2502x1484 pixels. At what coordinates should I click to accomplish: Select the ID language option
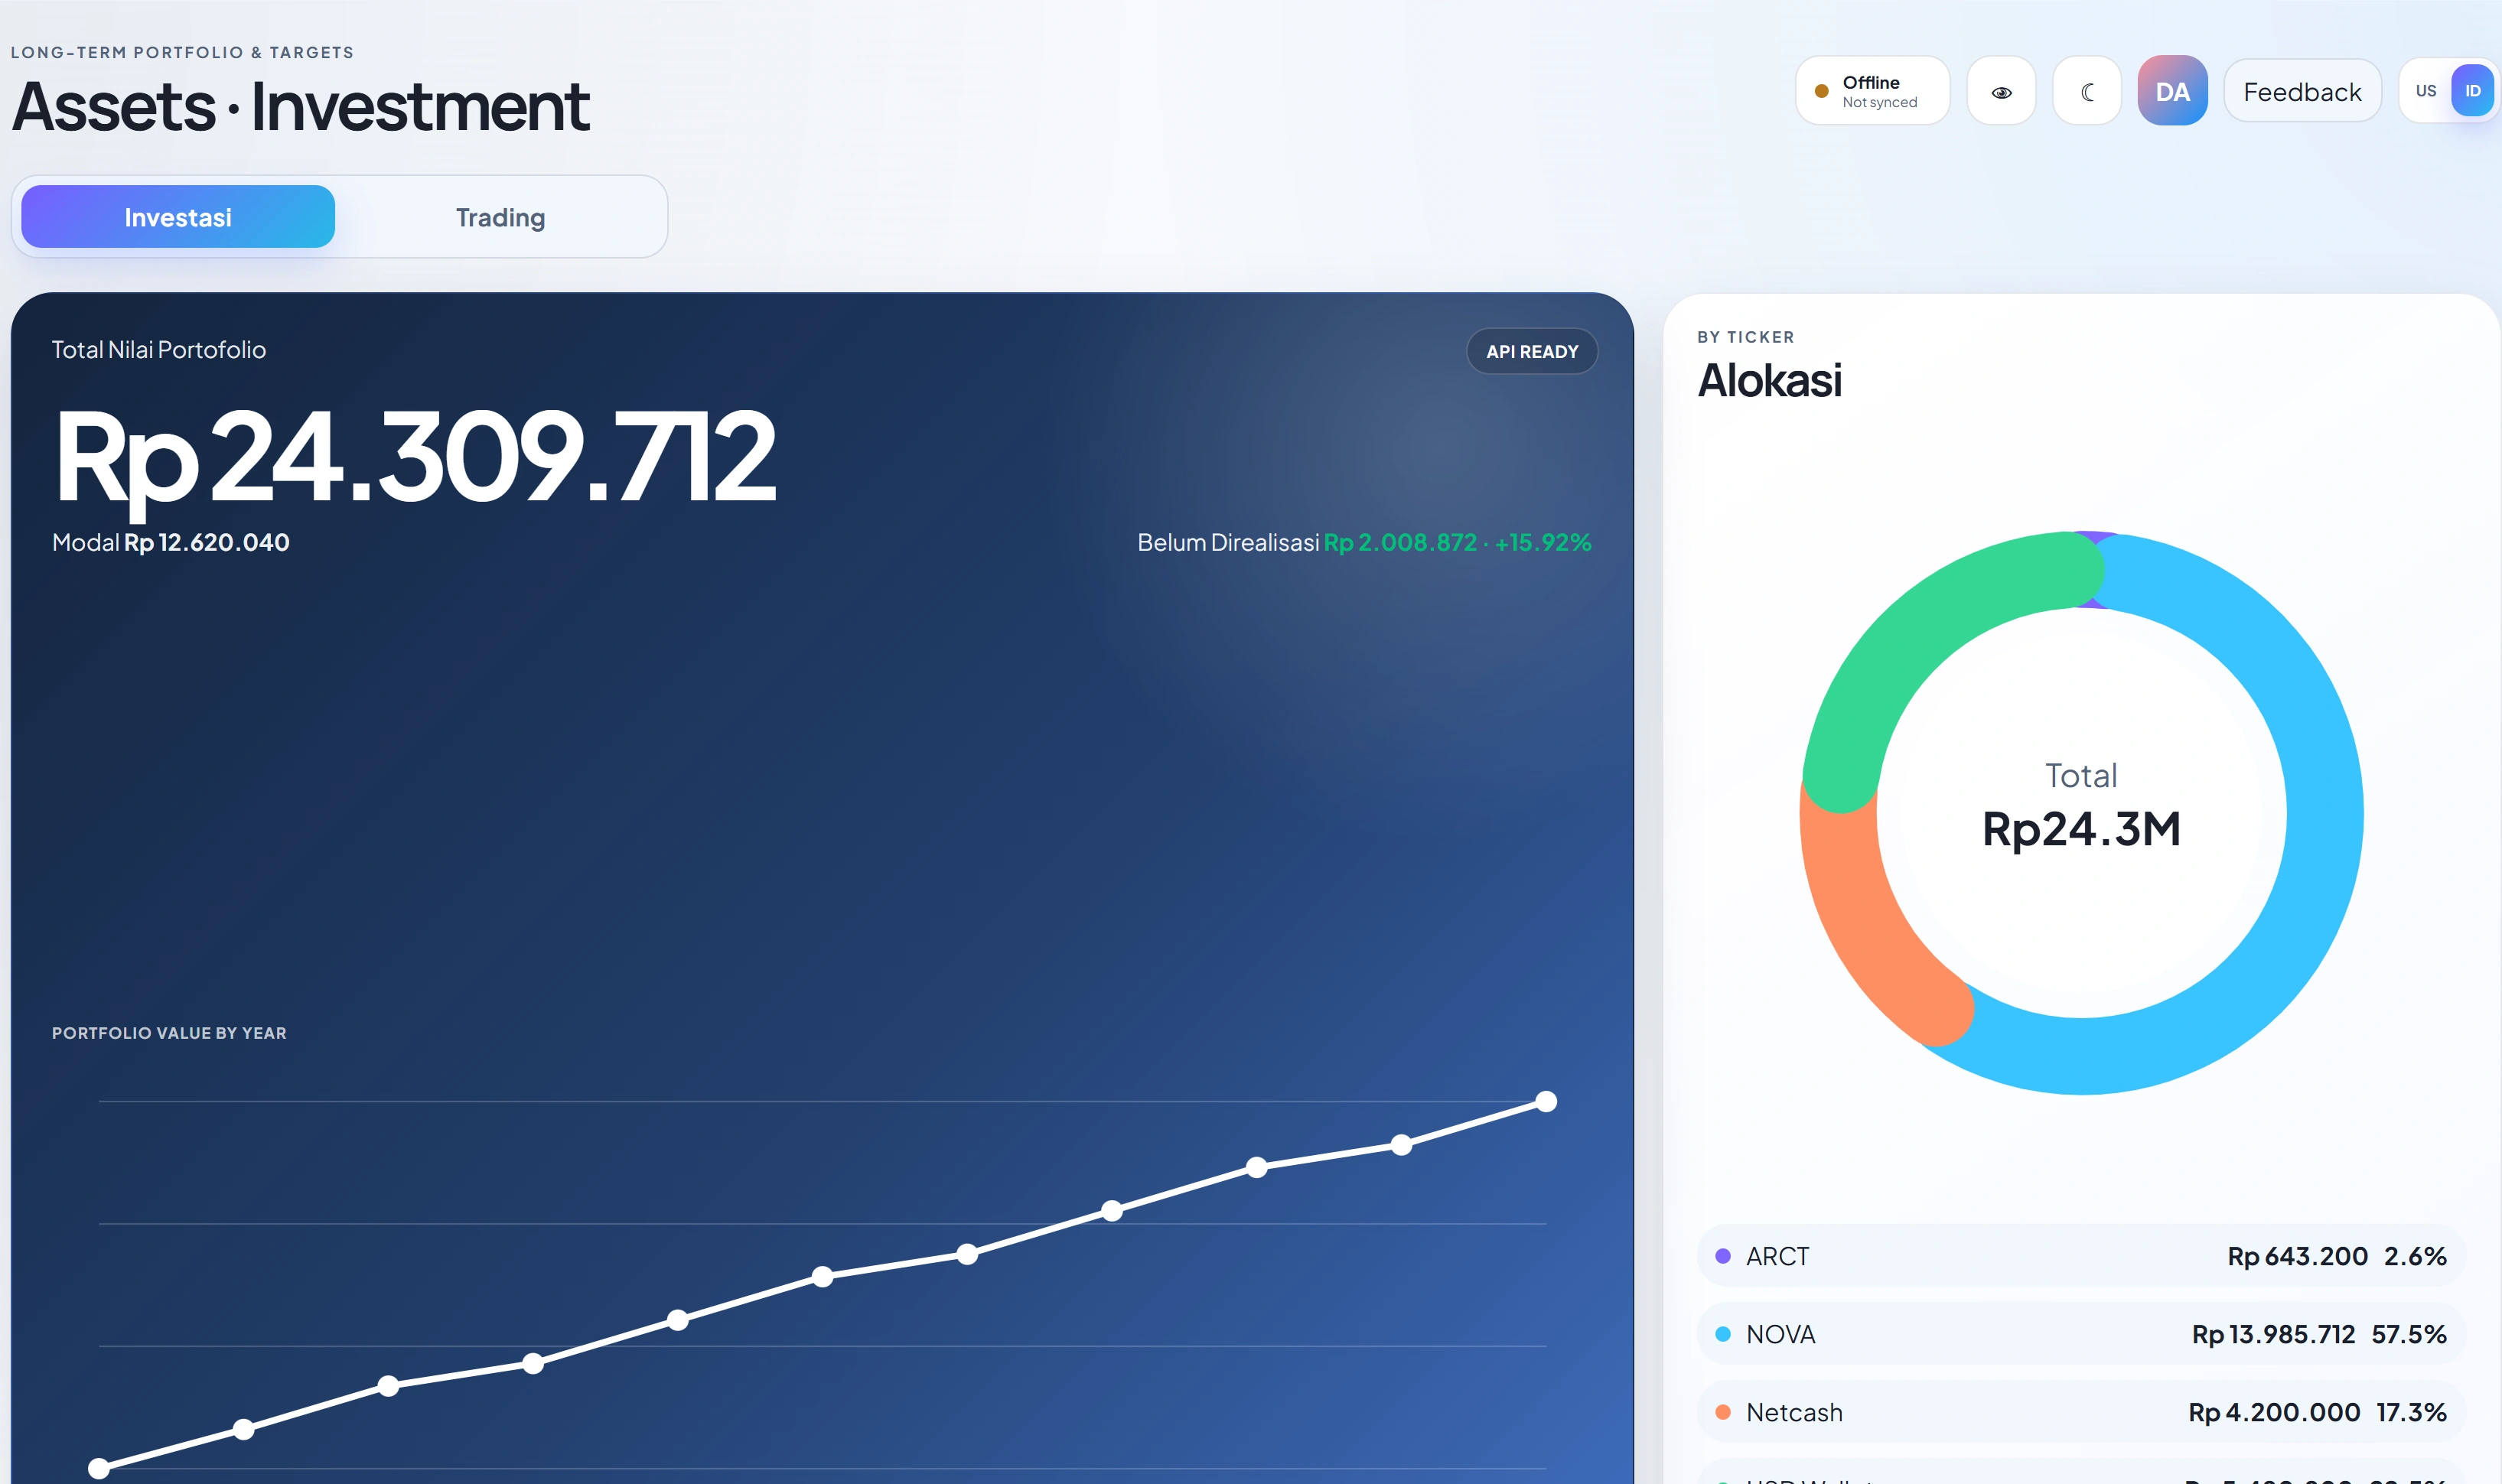[2472, 91]
